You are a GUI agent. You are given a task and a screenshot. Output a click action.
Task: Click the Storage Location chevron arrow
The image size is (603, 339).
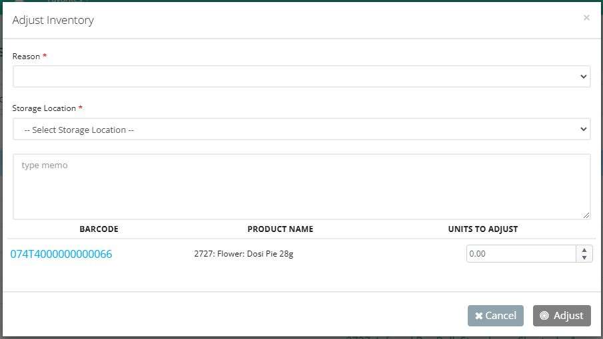[x=583, y=129]
